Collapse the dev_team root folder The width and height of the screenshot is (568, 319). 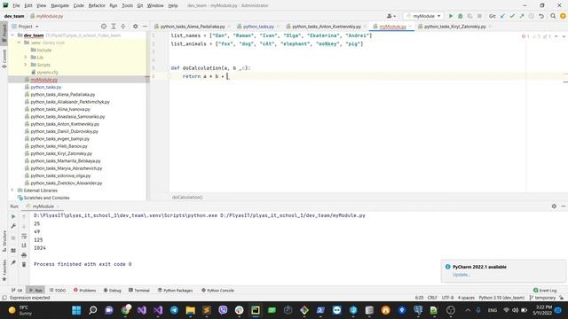tap(12, 35)
